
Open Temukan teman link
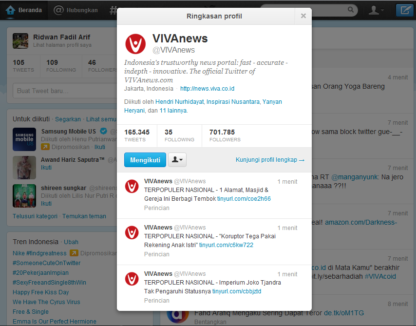coord(84,216)
